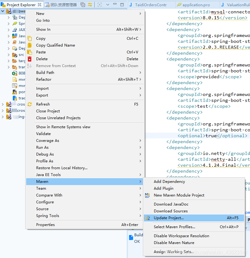Select Restore from Local History

click(85, 168)
